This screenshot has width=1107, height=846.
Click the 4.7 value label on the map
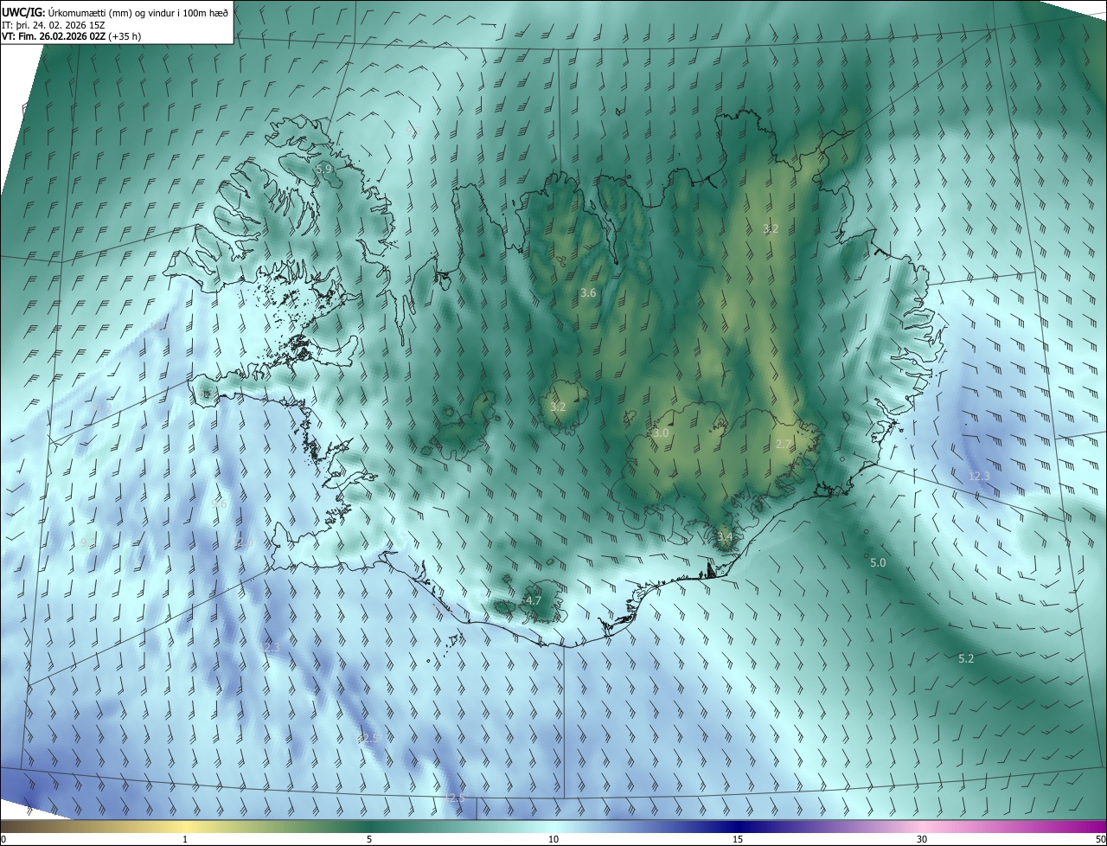click(x=534, y=600)
